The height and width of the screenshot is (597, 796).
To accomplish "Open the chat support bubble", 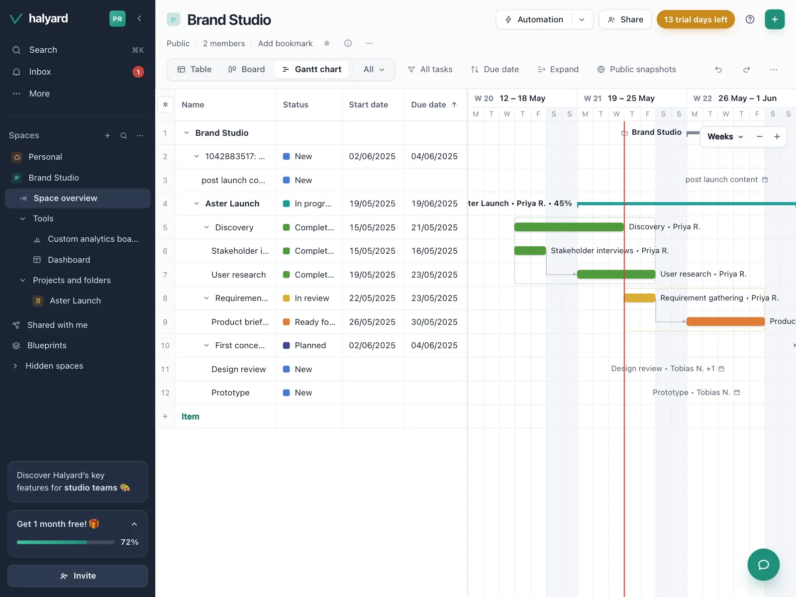I will click(x=763, y=565).
